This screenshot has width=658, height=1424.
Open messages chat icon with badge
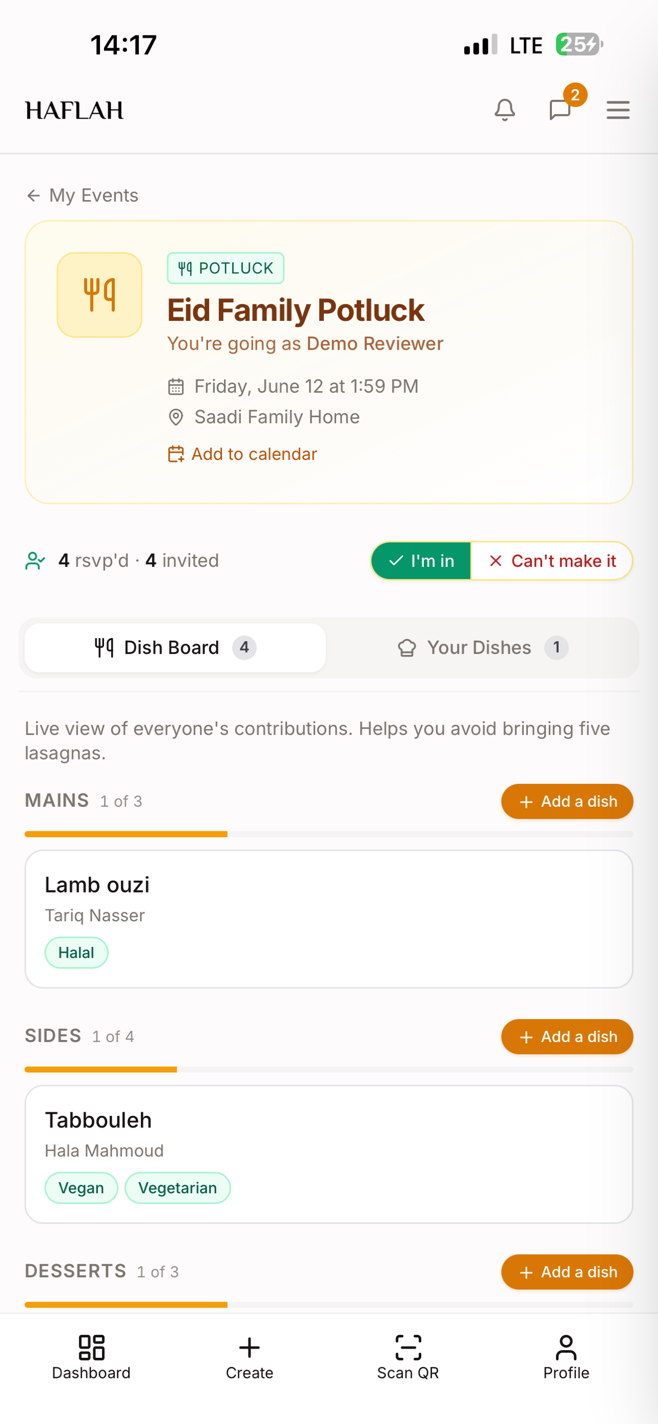click(x=560, y=110)
